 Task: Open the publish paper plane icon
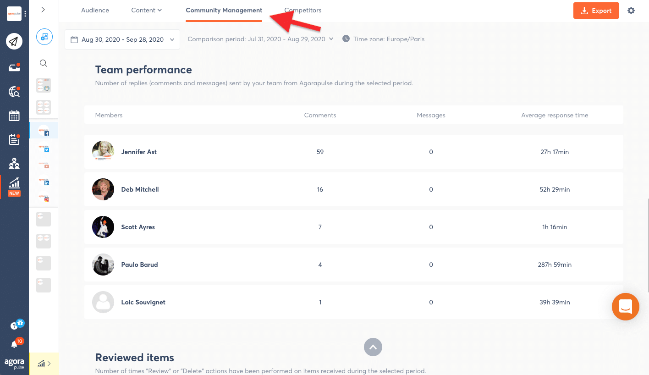(14, 42)
